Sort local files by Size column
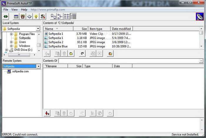206x138 pixels. click(81, 29)
